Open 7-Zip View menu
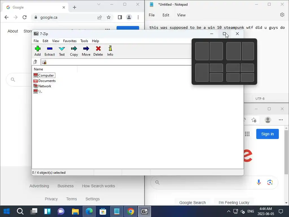 56,41
